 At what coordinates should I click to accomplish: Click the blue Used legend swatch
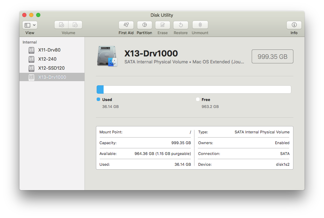(98, 99)
